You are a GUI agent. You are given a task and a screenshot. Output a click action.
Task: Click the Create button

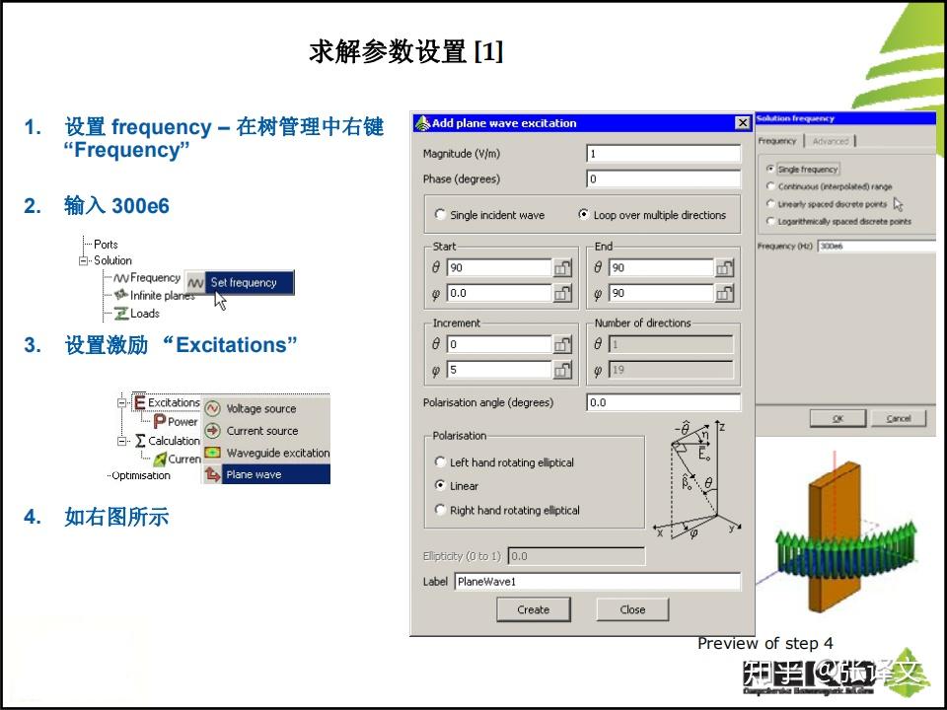click(x=534, y=609)
